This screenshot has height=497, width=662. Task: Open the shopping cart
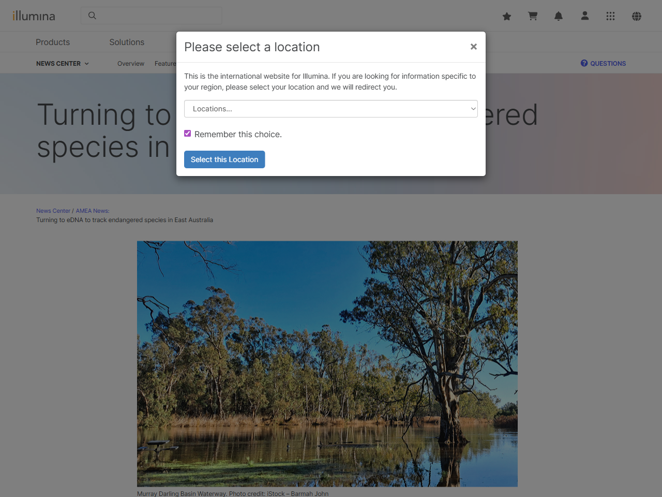(x=533, y=16)
